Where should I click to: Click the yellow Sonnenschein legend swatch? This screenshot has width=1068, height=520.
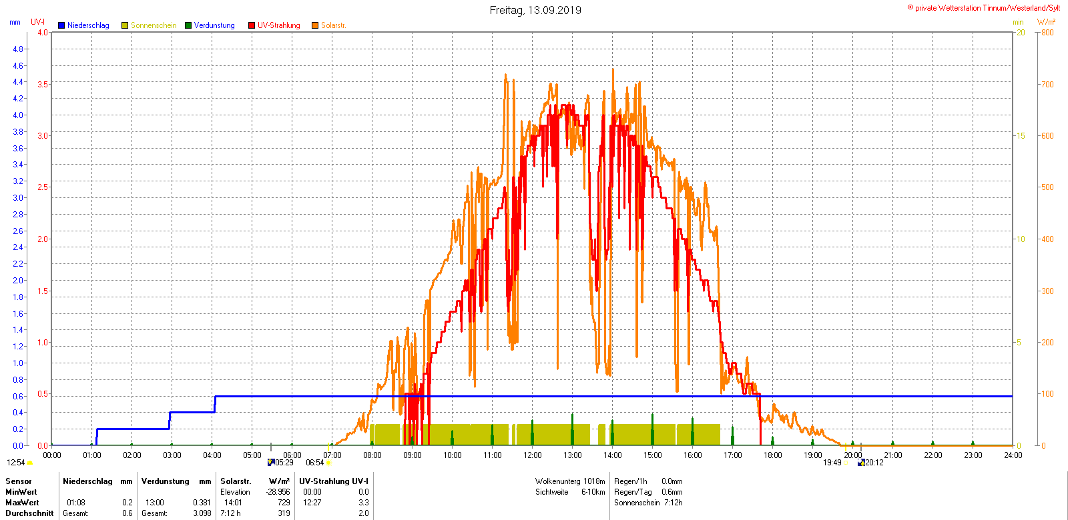[125, 25]
